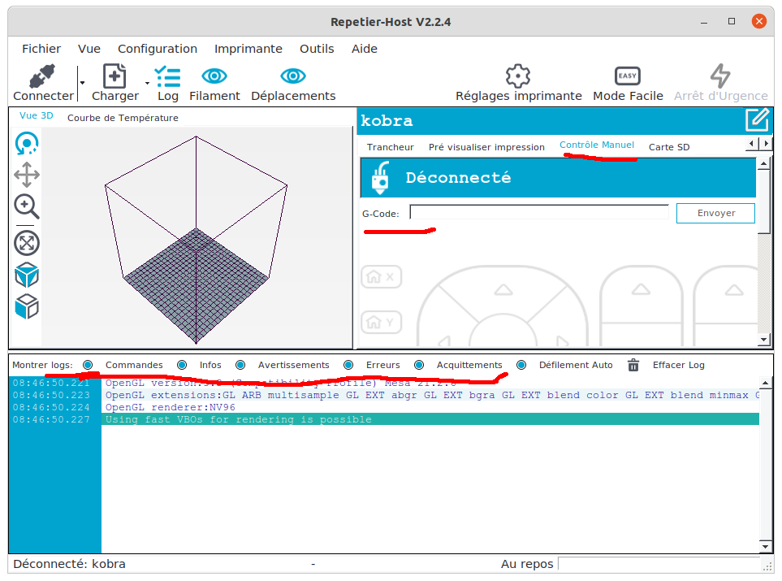The height and width of the screenshot is (581, 782).
Task: Minimize the Repetier-Host window
Action: click(x=704, y=22)
